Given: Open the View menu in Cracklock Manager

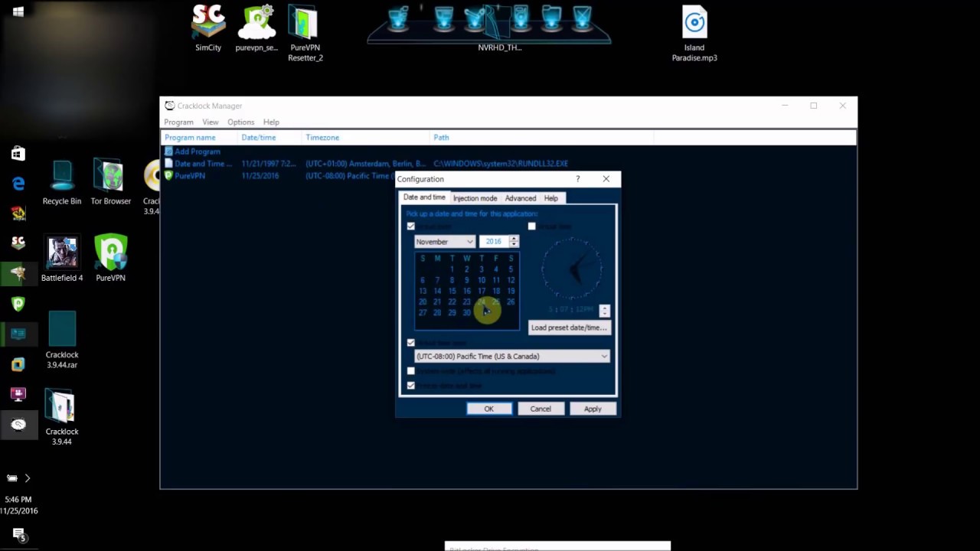Looking at the screenshot, I should (x=211, y=122).
